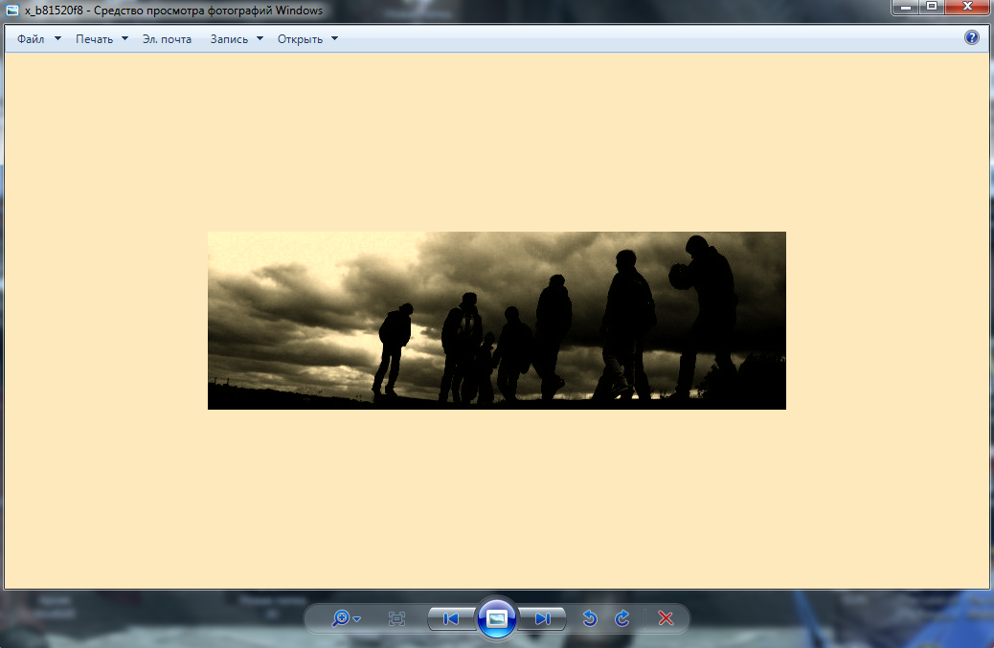The height and width of the screenshot is (648, 994).
Task: Expand the Печать dropdown arrow
Action: click(124, 39)
